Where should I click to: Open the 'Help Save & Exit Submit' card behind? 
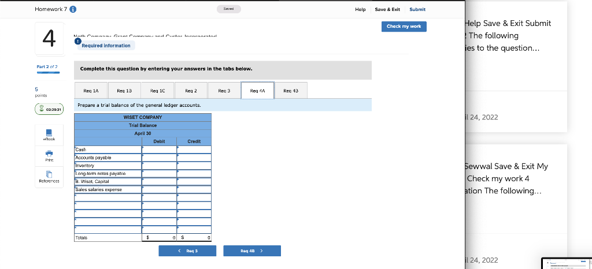tap(516, 67)
